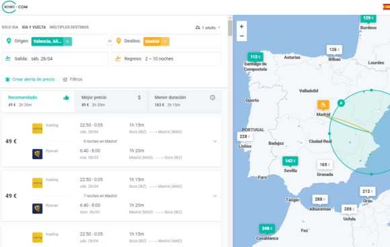This screenshot has height=247, width=390.
Task: Zoom out on the map
Action: pyautogui.click(x=241, y=36)
